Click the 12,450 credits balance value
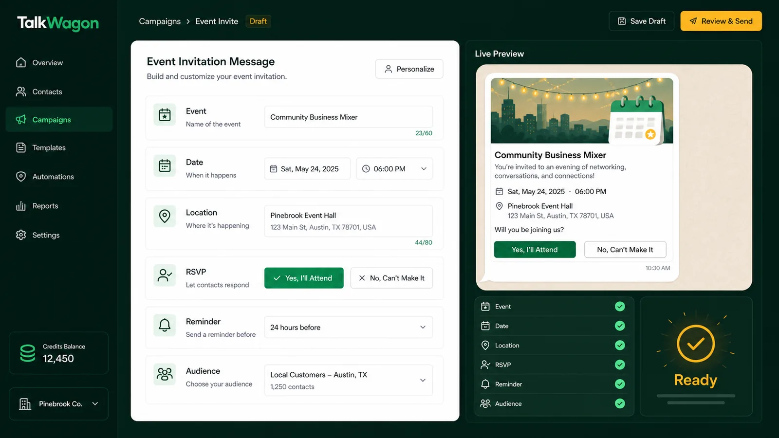The width and height of the screenshot is (779, 438). [x=58, y=359]
